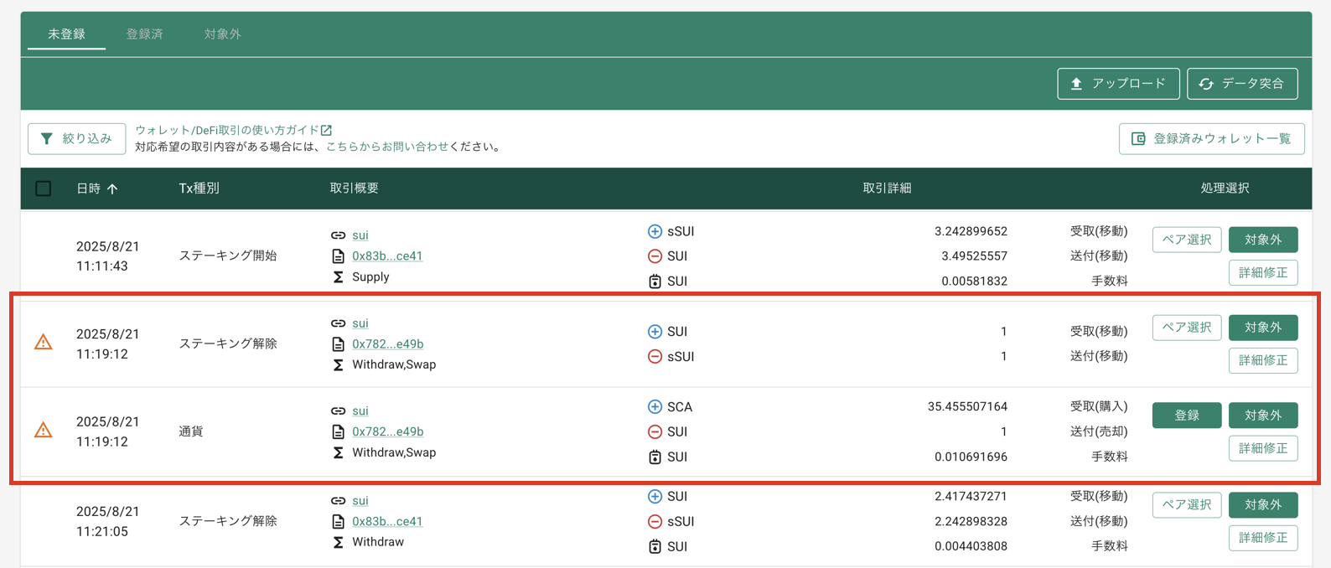Click fee icon beside SUI 0.010691696
The image size is (1331, 568).
click(655, 457)
